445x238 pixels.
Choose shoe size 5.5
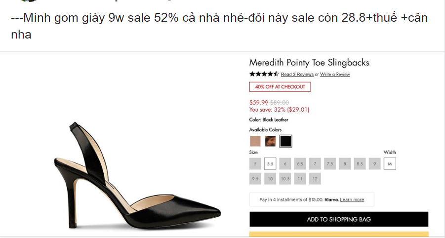pos(270,164)
